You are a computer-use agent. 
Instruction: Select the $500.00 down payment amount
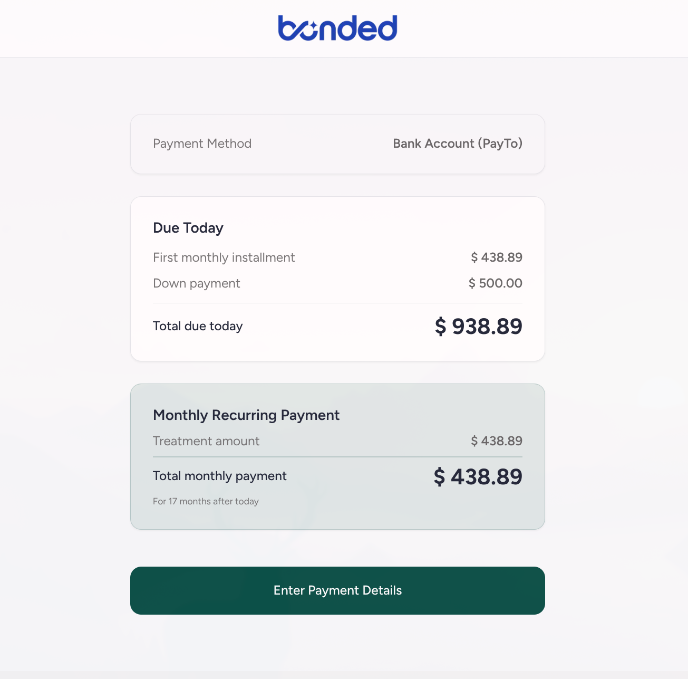495,283
